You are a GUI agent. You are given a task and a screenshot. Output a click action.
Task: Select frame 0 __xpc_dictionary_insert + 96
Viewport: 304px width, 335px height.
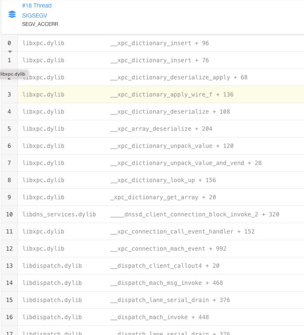point(159,43)
